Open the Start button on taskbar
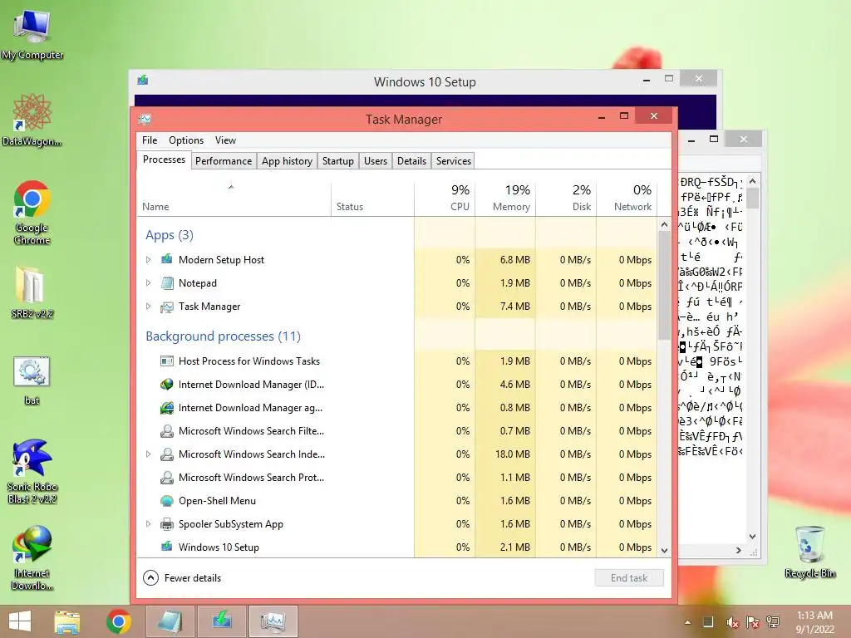 click(20, 621)
